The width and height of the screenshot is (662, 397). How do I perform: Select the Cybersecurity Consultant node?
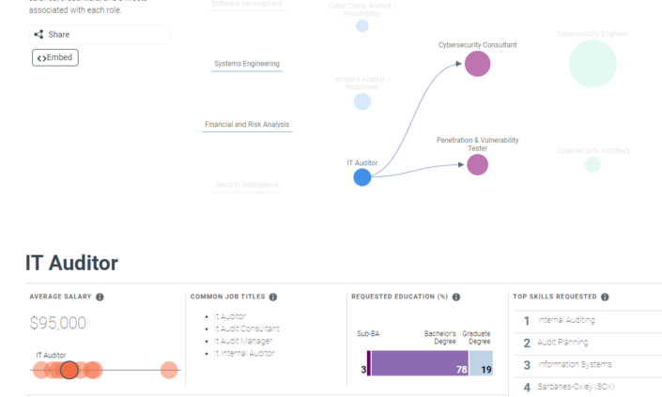point(478,64)
